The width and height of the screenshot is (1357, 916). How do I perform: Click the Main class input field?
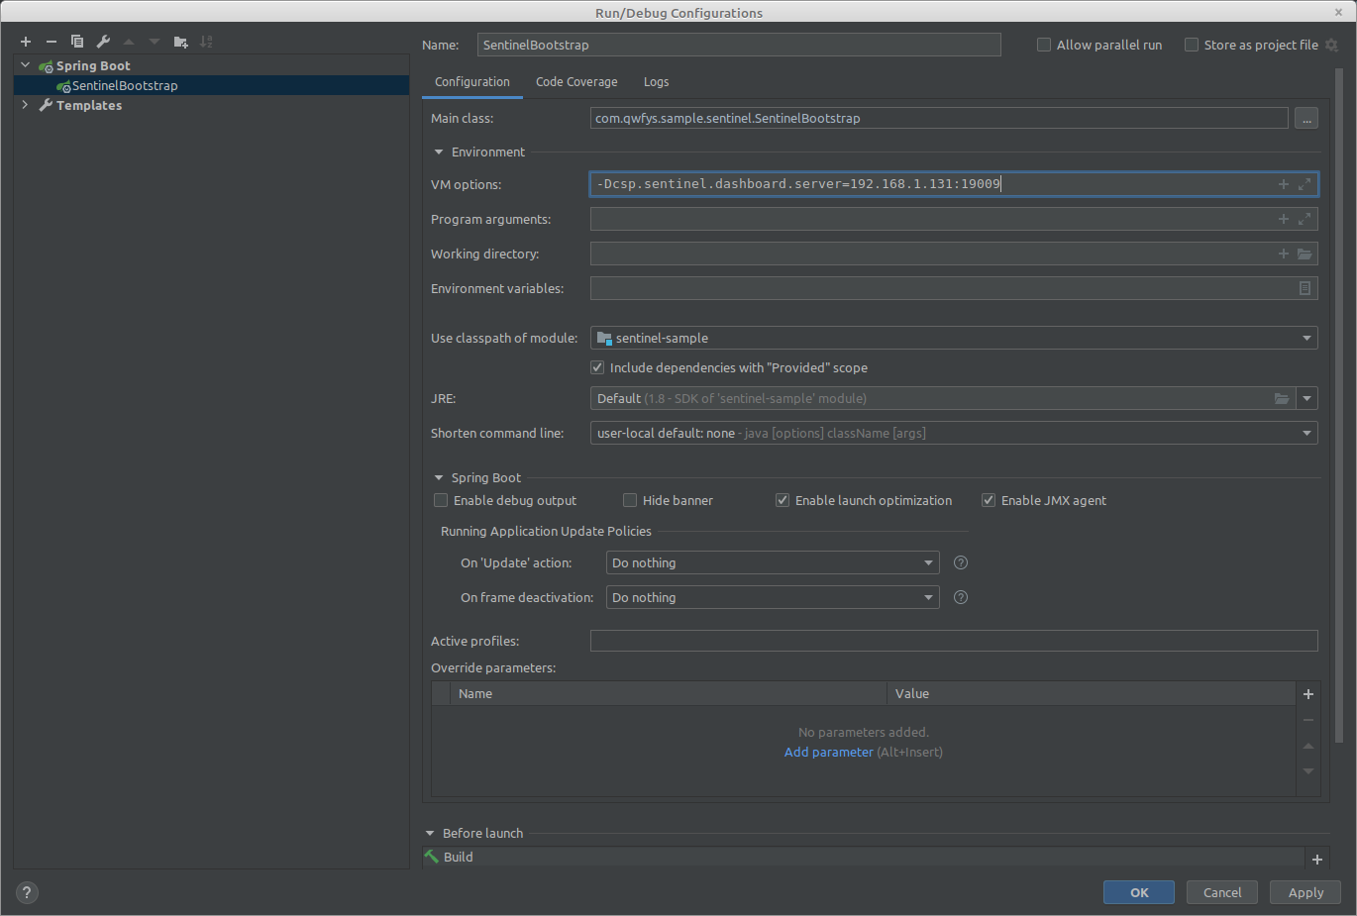point(939,118)
